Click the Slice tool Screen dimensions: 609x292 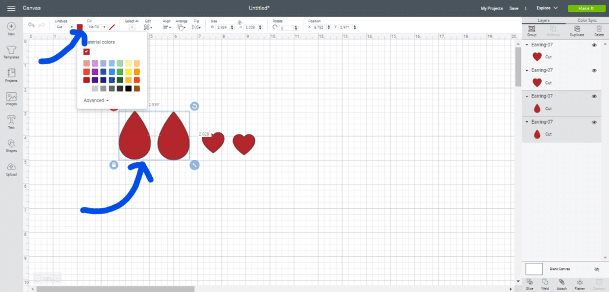pos(530,284)
